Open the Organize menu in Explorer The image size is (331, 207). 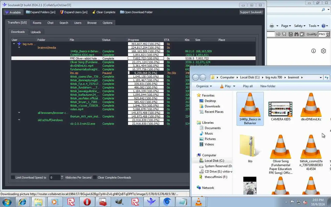tap(204, 86)
